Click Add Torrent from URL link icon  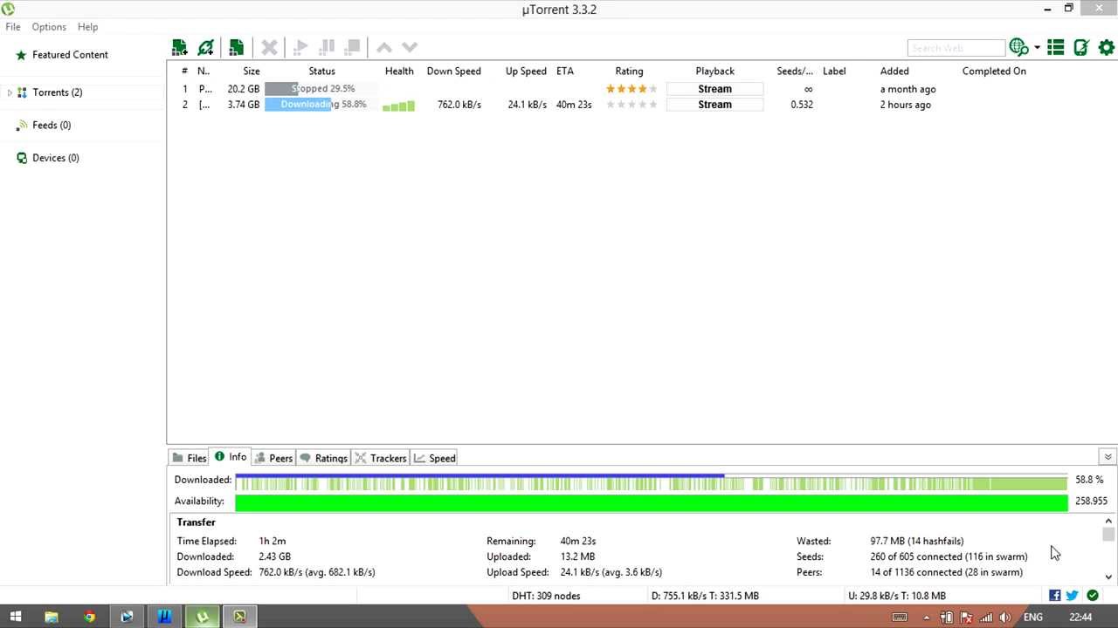[206, 47]
